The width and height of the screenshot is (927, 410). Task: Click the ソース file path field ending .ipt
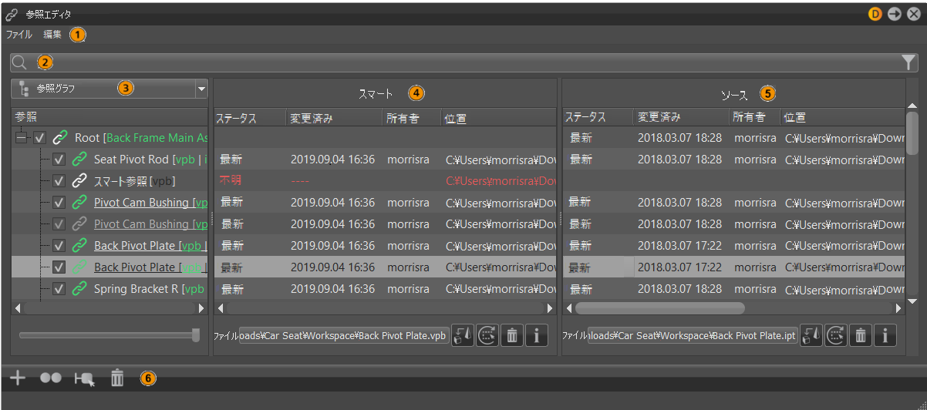point(693,337)
